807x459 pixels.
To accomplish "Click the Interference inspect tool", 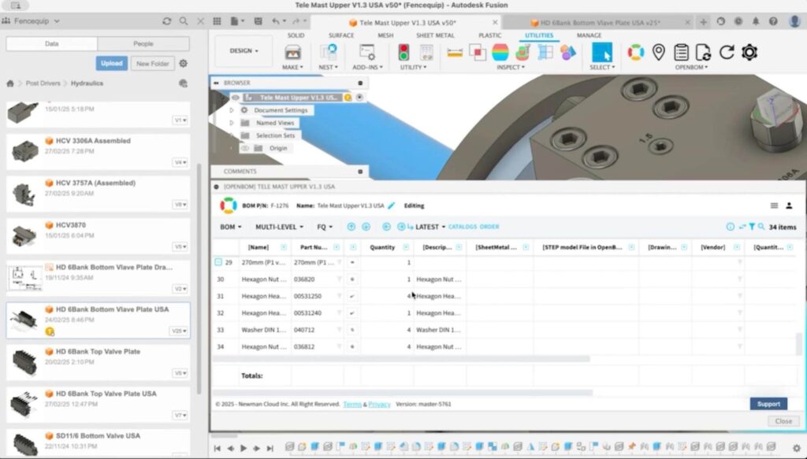I will point(477,53).
